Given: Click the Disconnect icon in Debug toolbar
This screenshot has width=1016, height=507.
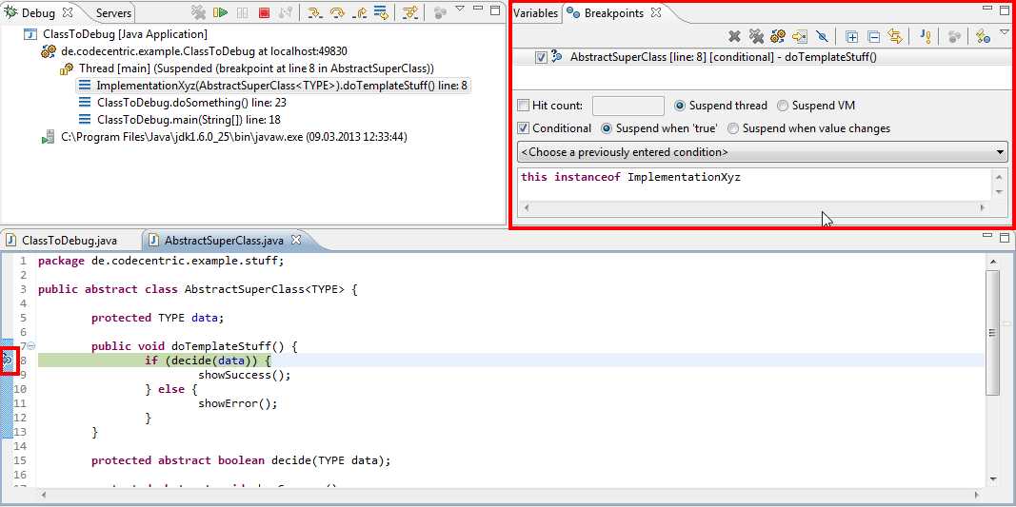Looking at the screenshot, I should 285,11.
